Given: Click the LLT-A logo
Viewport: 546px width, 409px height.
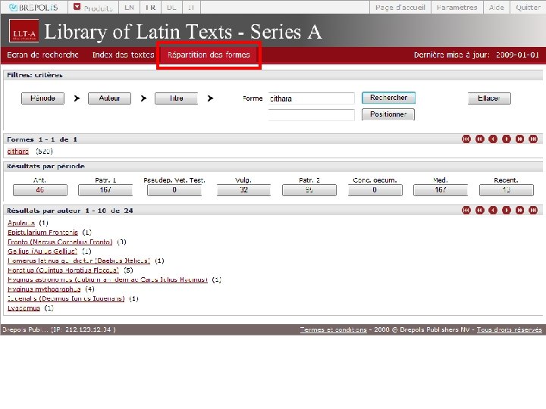Looking at the screenshot, I should click(24, 31).
